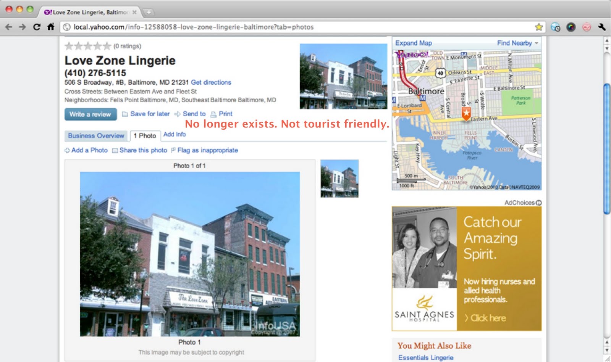Image resolution: width=611 pixels, height=362 pixels.
Task: Click the Expand Map link
Action: 414,43
